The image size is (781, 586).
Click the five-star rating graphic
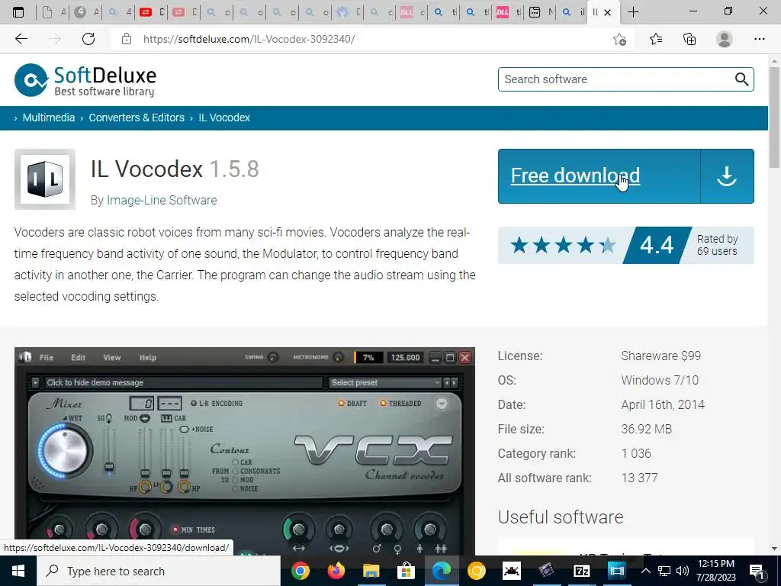(564, 245)
